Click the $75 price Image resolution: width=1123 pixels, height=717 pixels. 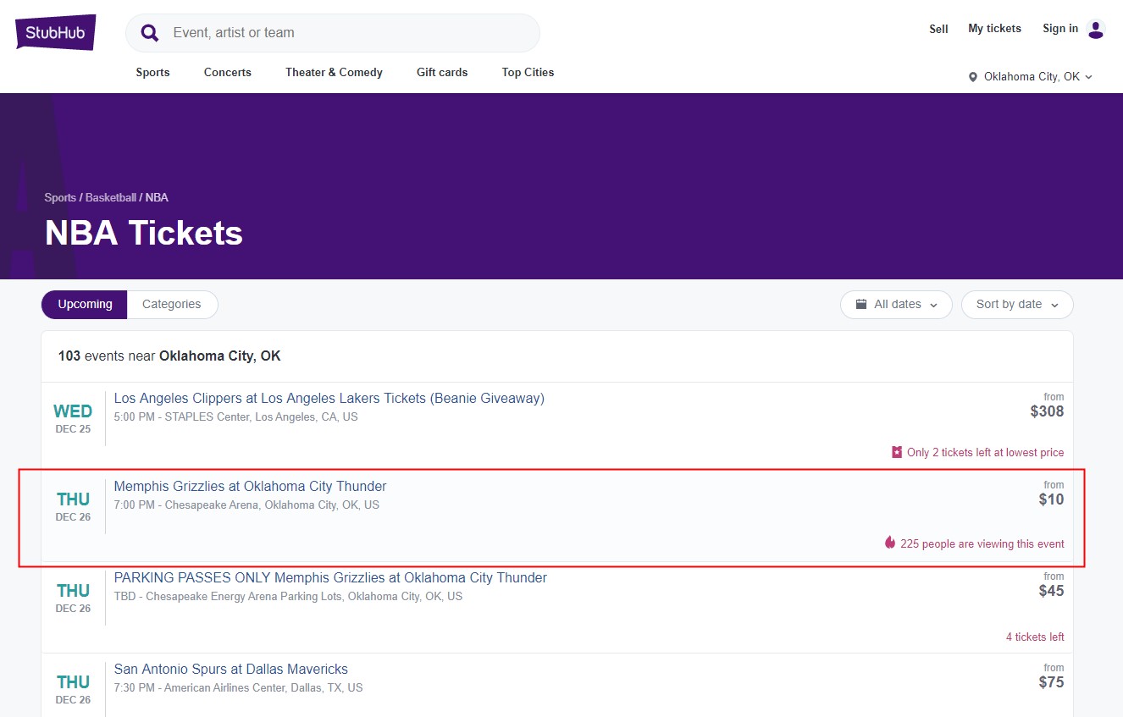coord(1051,682)
